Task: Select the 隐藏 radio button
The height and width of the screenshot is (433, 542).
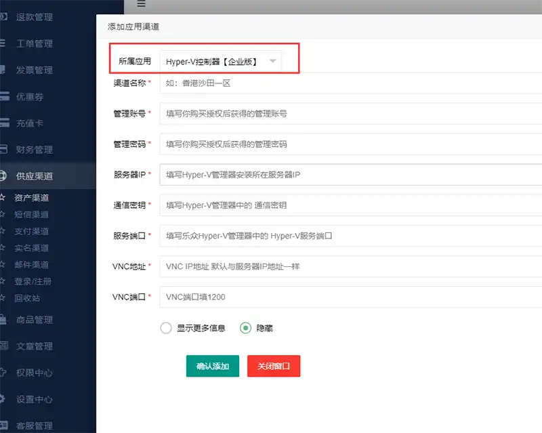Action: (245, 328)
